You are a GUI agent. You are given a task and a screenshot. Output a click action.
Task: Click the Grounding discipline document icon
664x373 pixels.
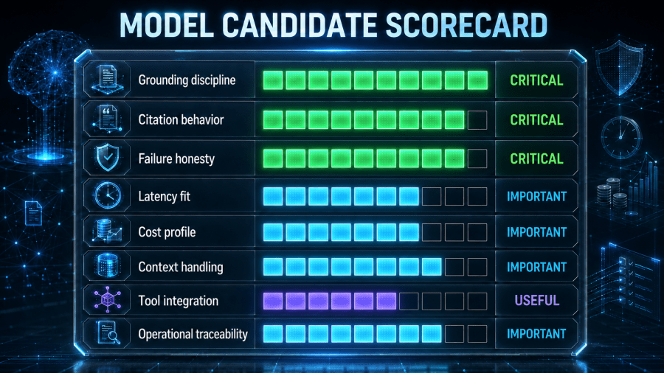pyautogui.click(x=108, y=80)
